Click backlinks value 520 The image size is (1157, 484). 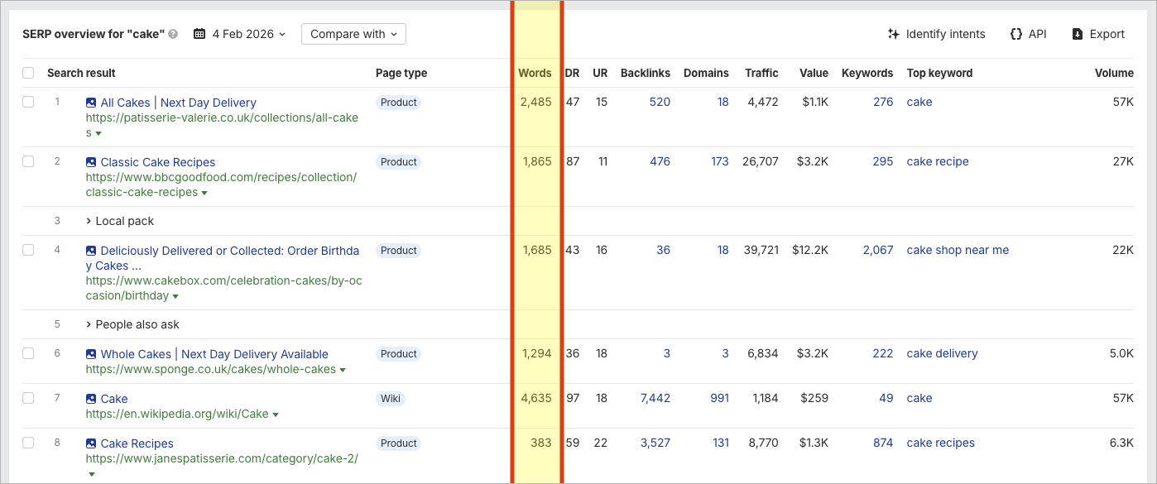(x=660, y=102)
